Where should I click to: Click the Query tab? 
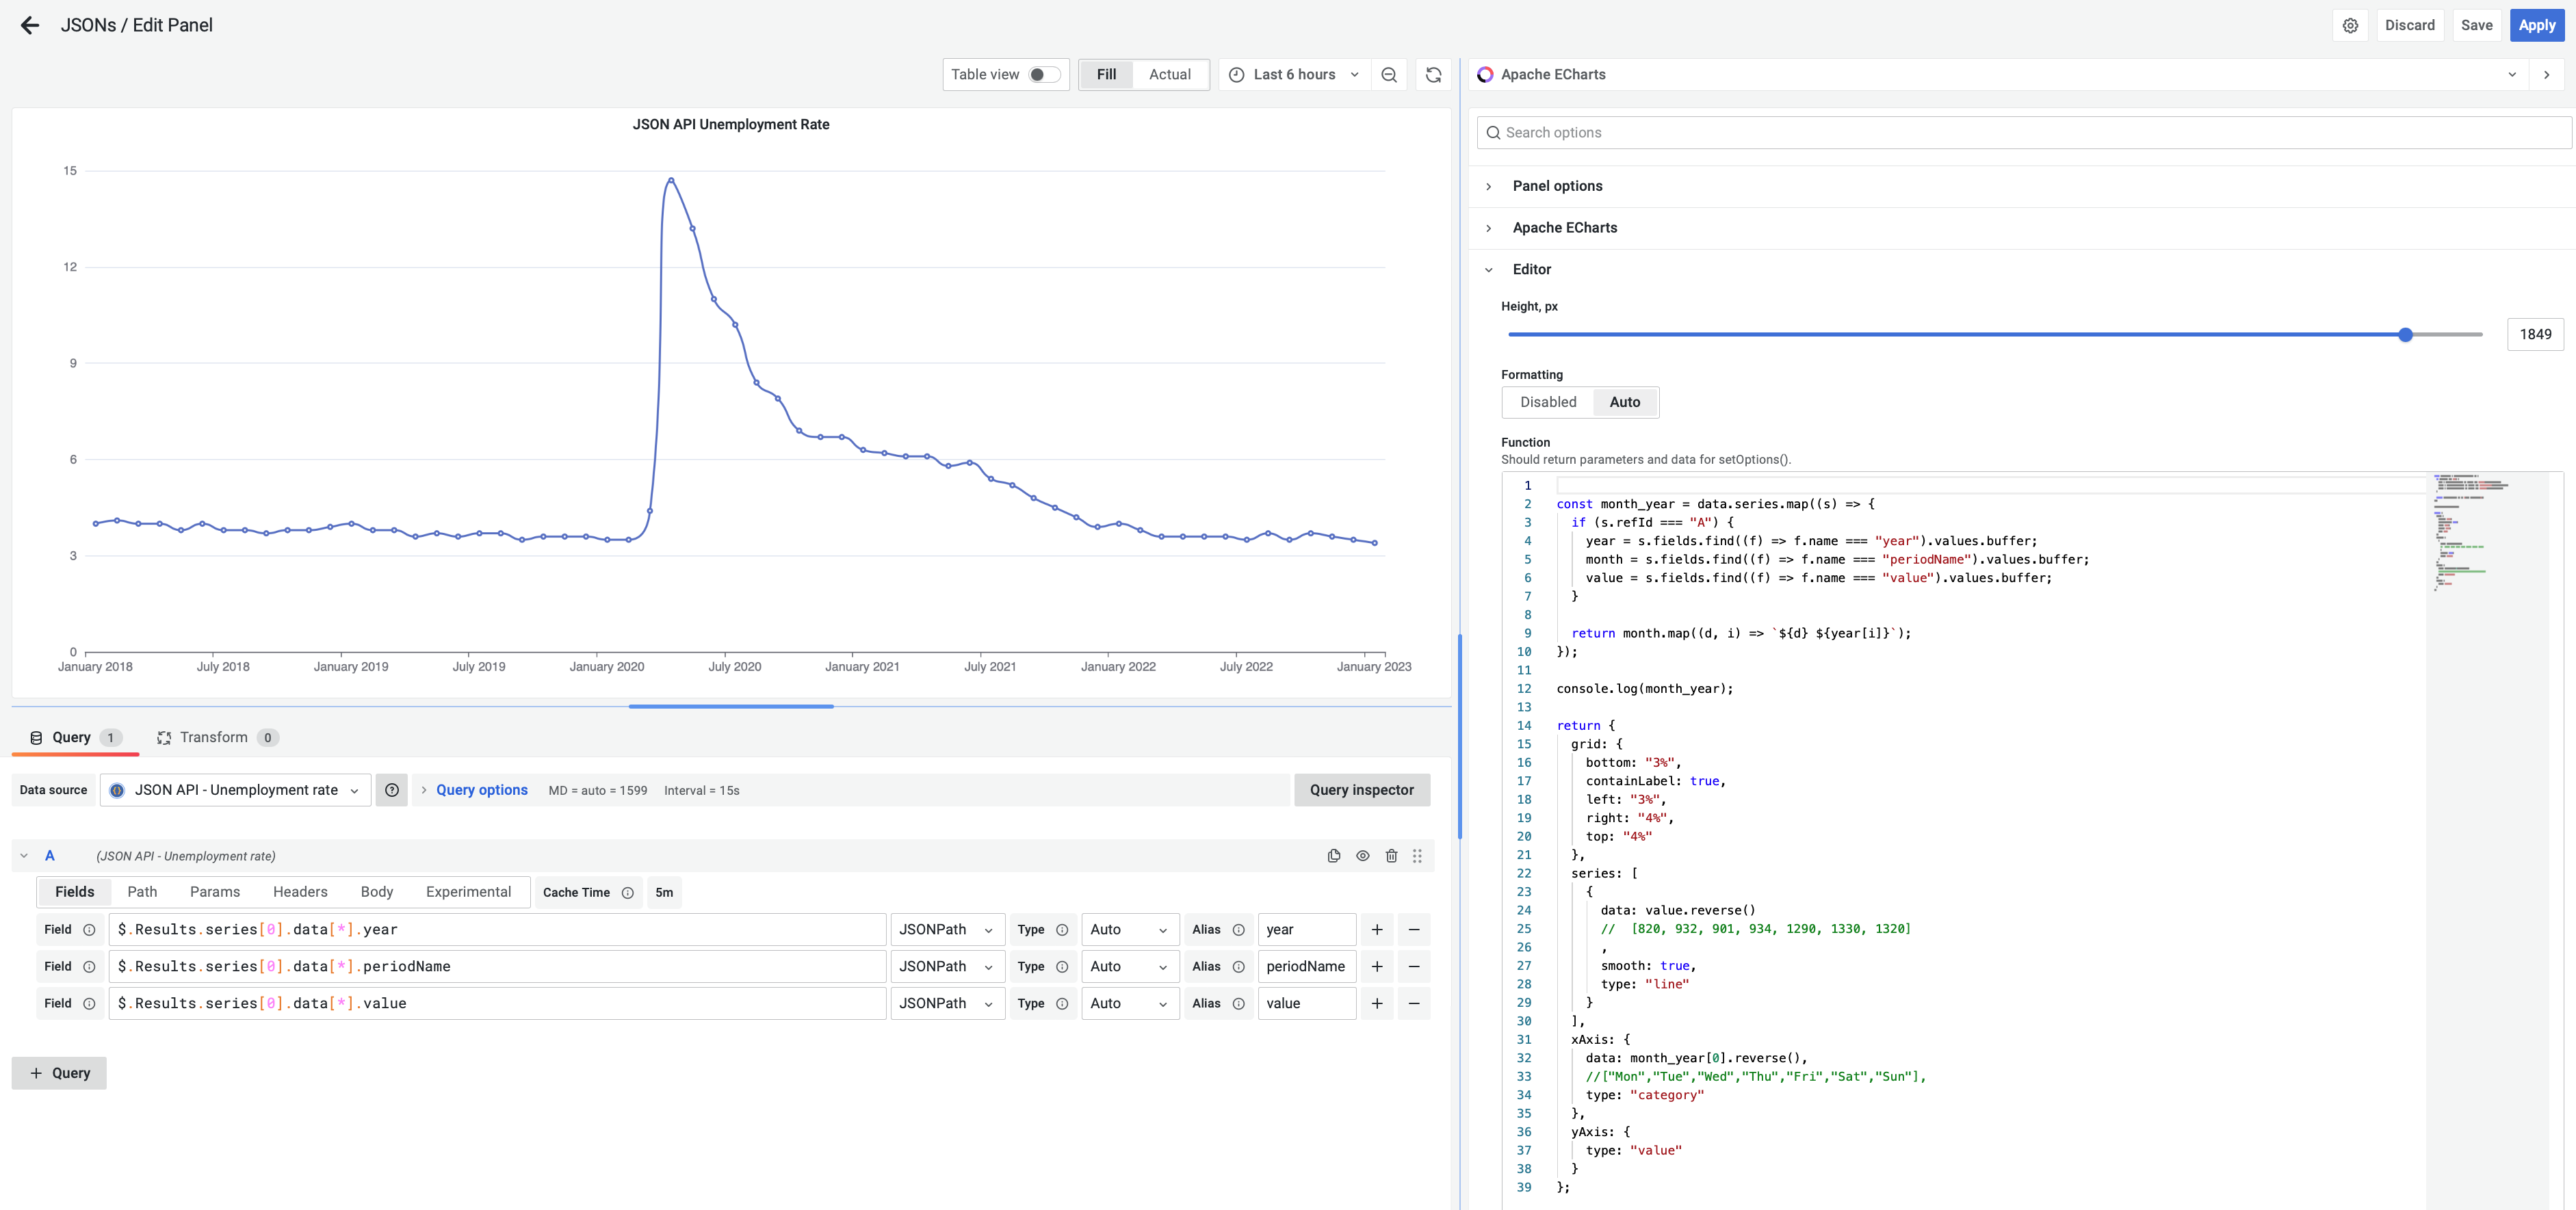pyautogui.click(x=73, y=735)
